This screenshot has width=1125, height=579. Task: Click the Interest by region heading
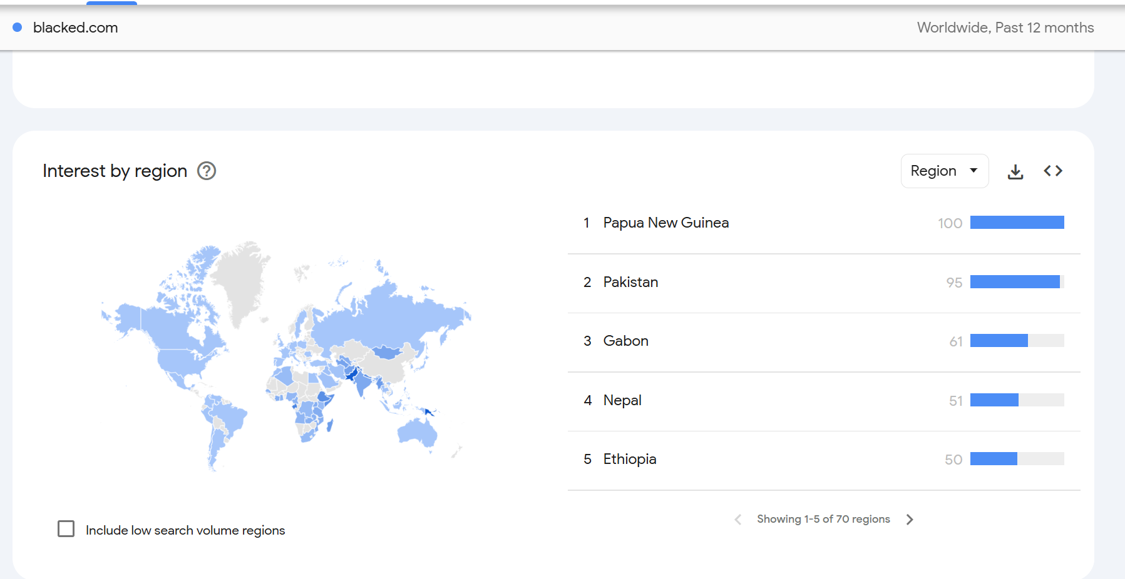[115, 171]
